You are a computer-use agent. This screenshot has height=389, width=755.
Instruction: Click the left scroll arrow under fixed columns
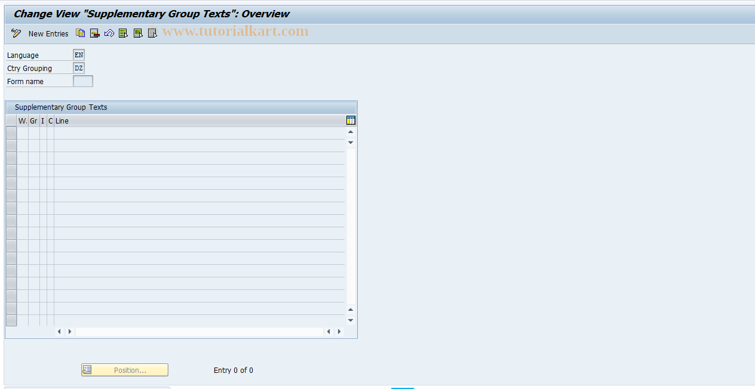coord(59,332)
